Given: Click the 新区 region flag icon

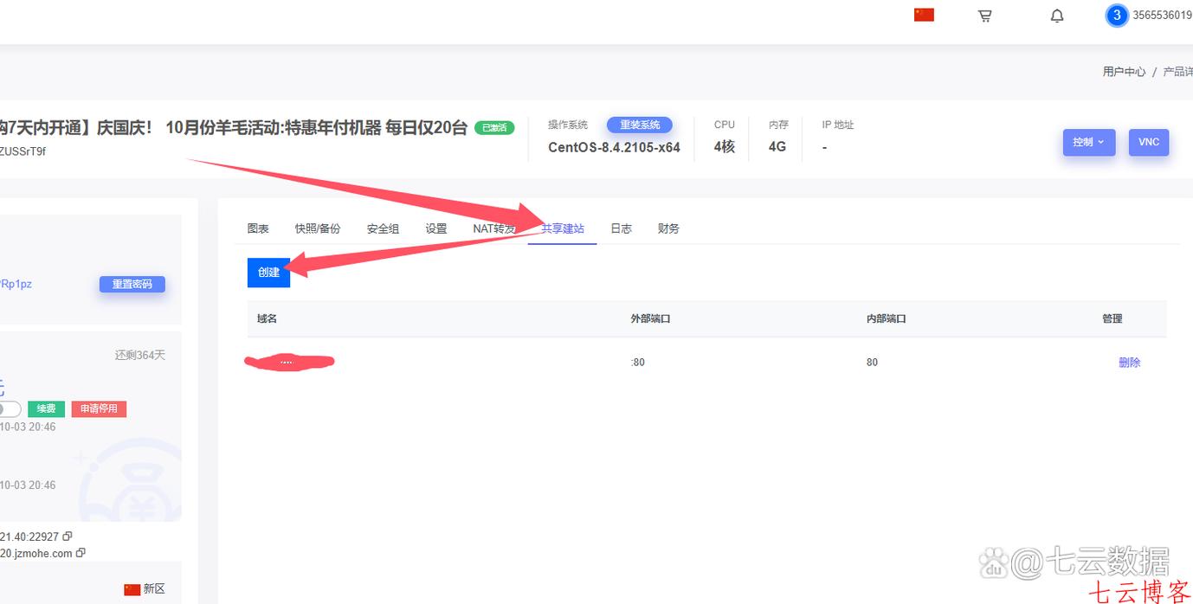Looking at the screenshot, I should (x=132, y=588).
